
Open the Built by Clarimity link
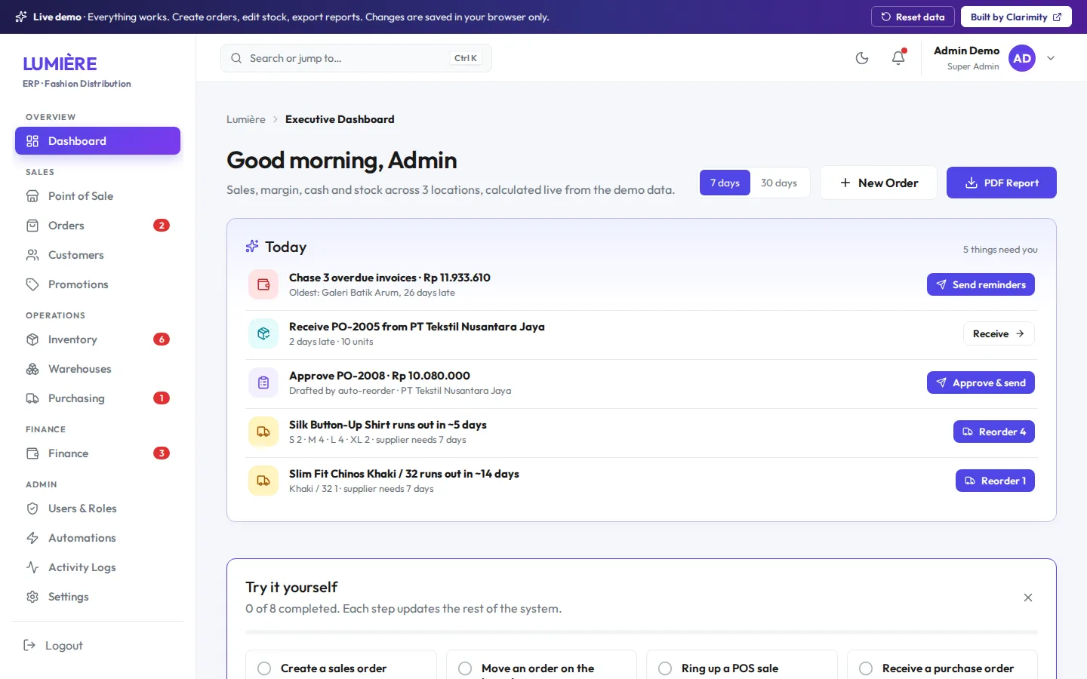[x=1016, y=17]
